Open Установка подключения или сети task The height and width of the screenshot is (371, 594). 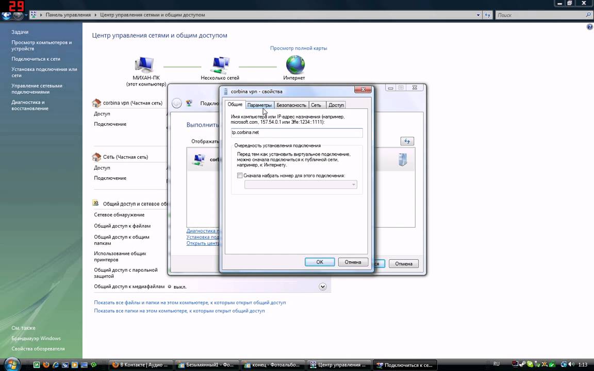click(x=44, y=72)
